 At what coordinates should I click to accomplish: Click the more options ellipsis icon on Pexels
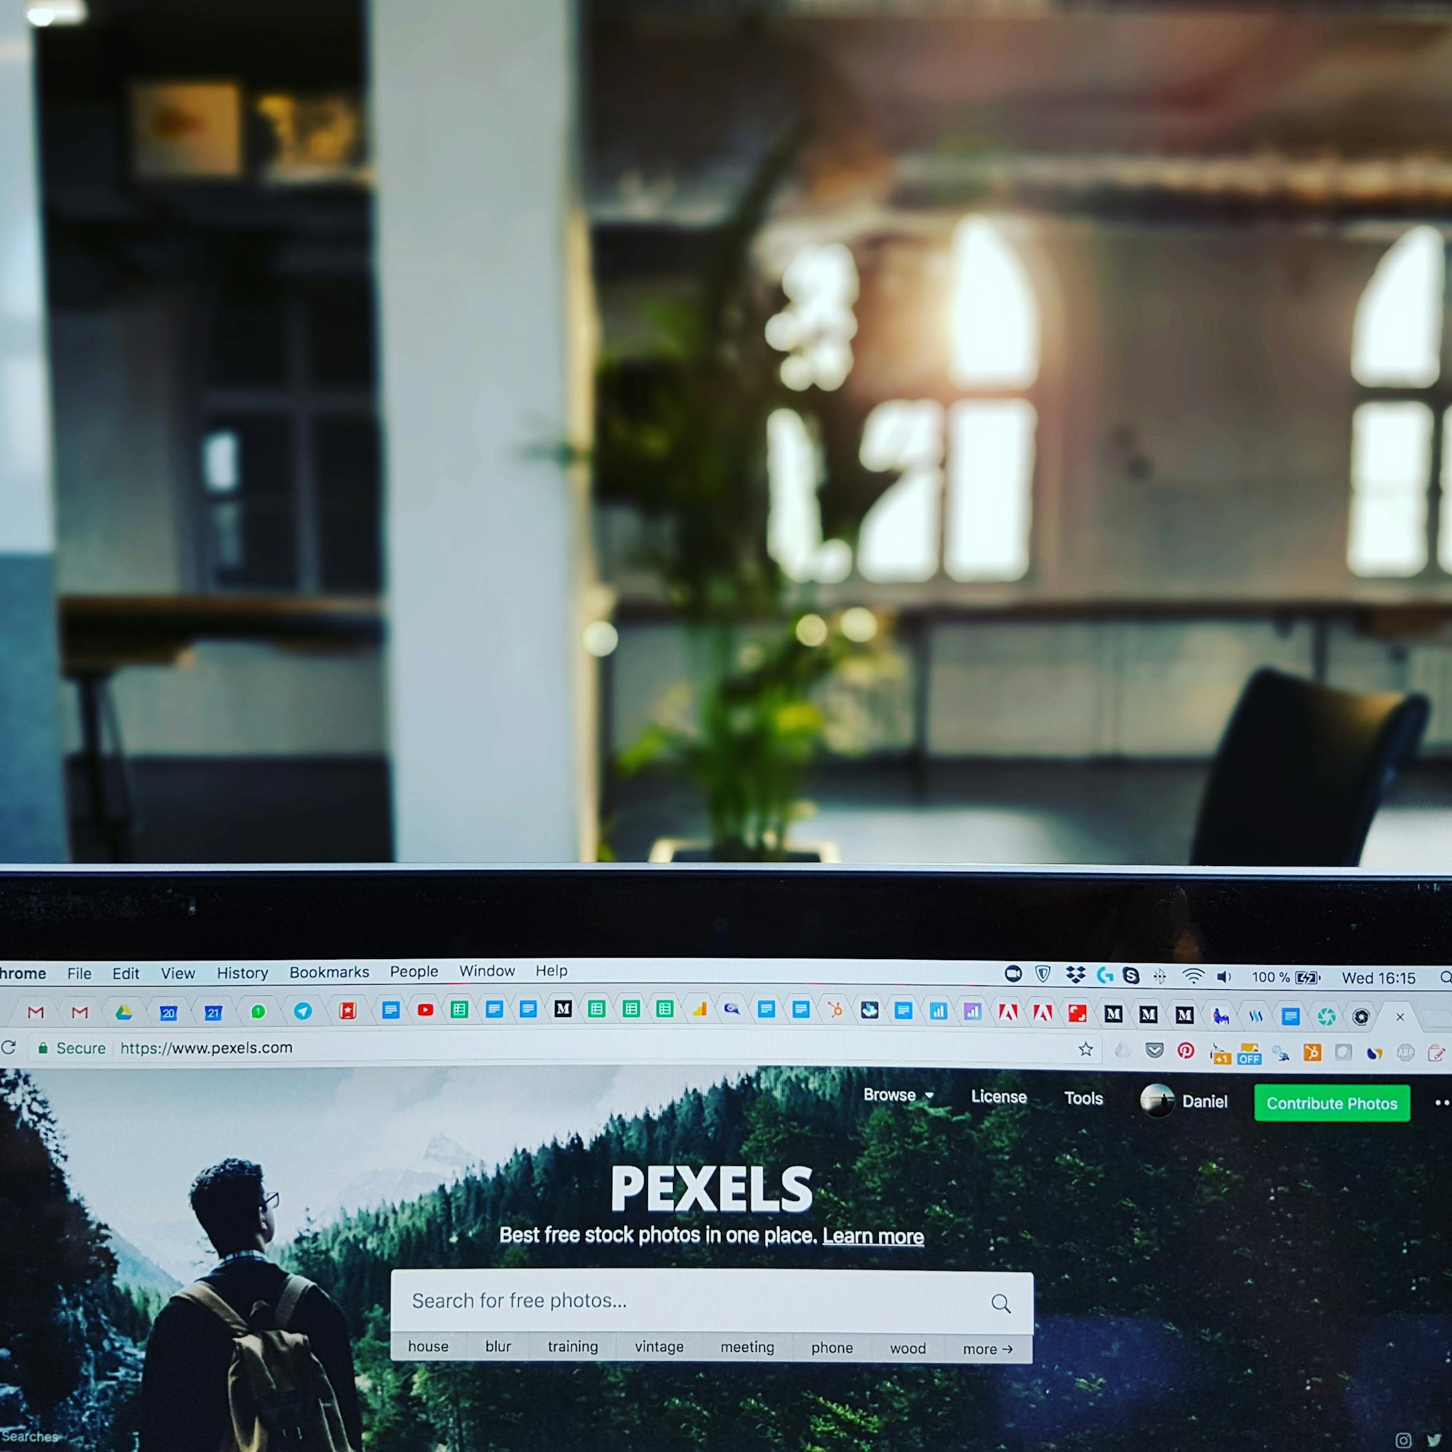1440,1104
